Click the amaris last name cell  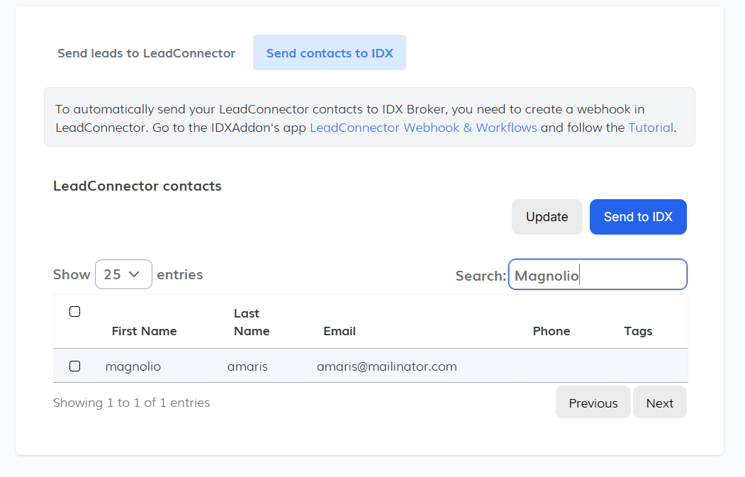coord(247,366)
